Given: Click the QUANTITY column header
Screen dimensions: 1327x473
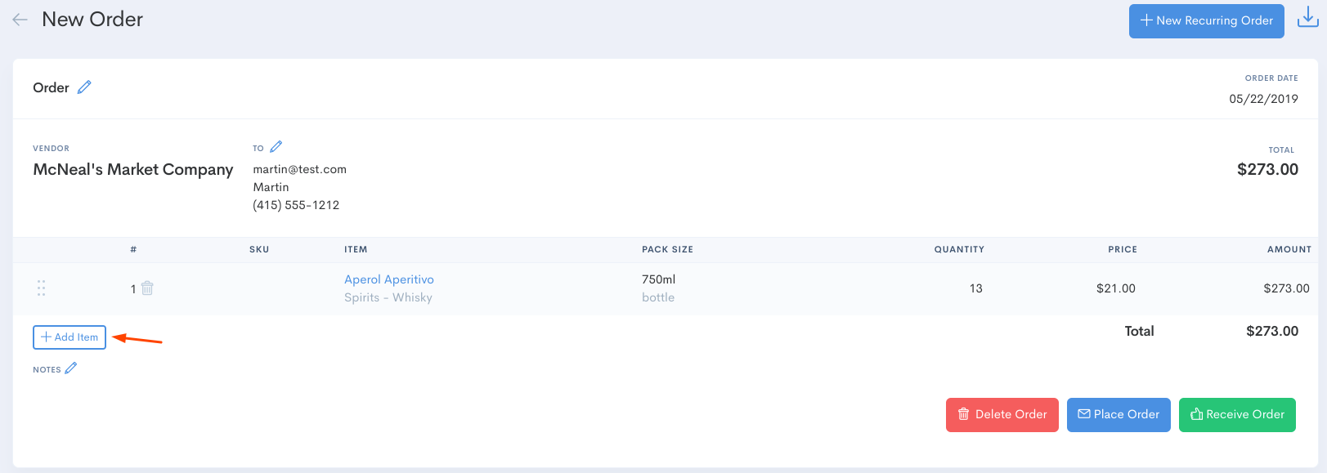Looking at the screenshot, I should click(959, 249).
